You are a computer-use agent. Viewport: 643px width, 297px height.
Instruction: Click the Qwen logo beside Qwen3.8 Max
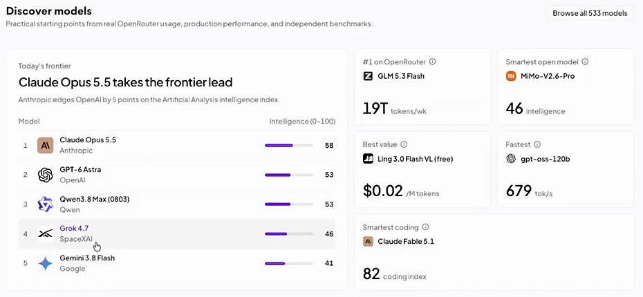(x=46, y=204)
